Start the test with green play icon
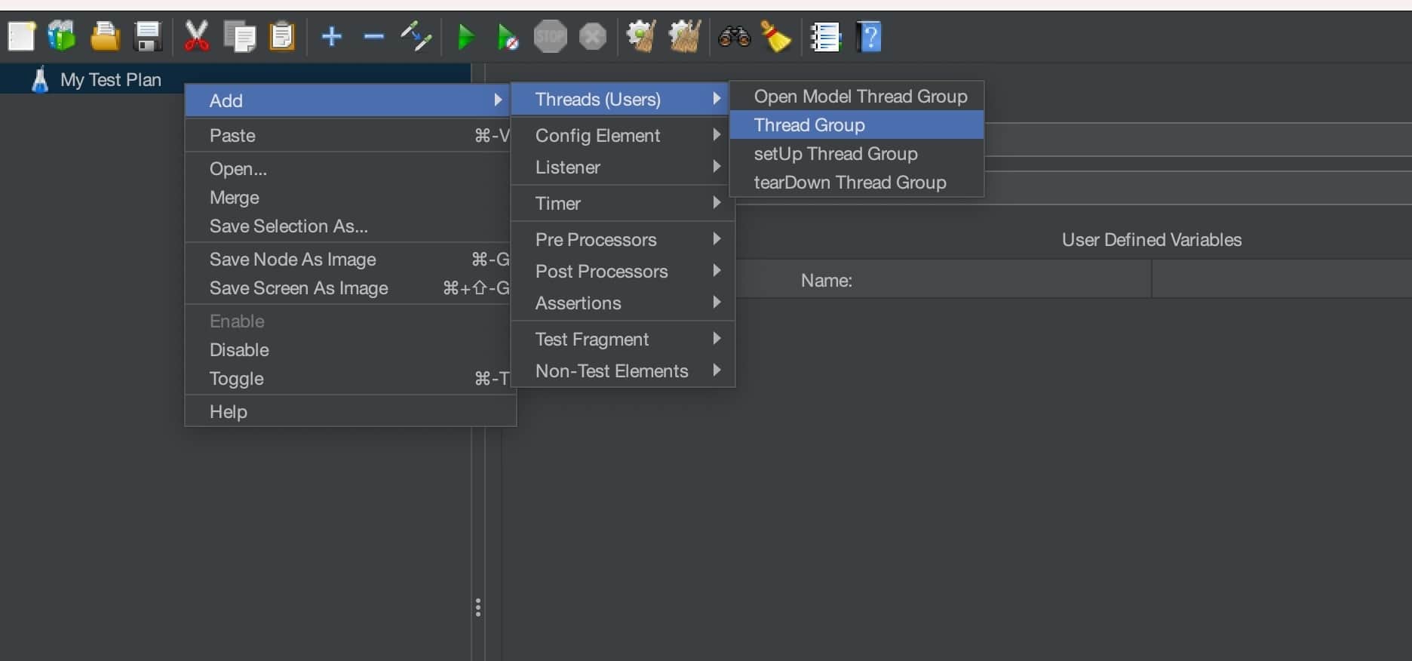Screen dimensions: 1412x661 click(466, 36)
